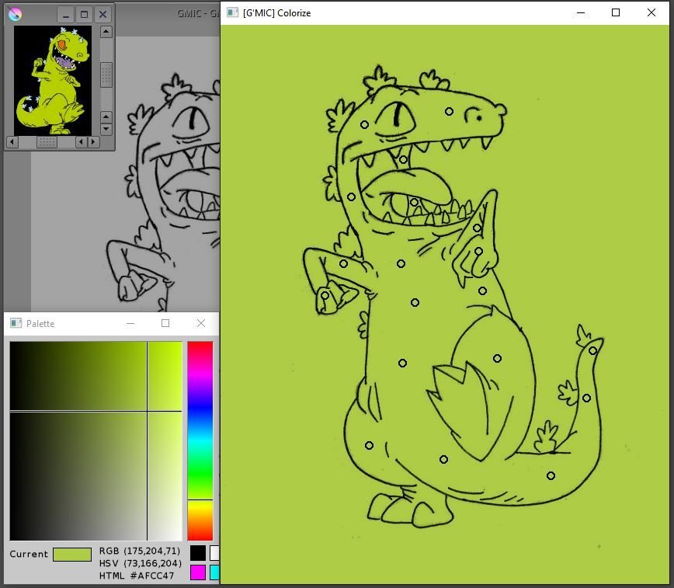674x588 pixels.
Task: Click the color marker on the dinosaur's lower teeth
Action: 414,202
